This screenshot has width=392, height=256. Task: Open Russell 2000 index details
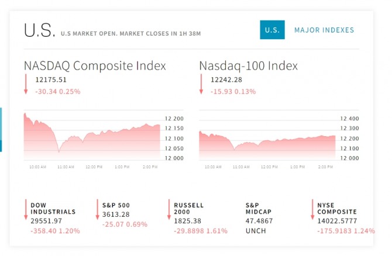pyautogui.click(x=188, y=209)
